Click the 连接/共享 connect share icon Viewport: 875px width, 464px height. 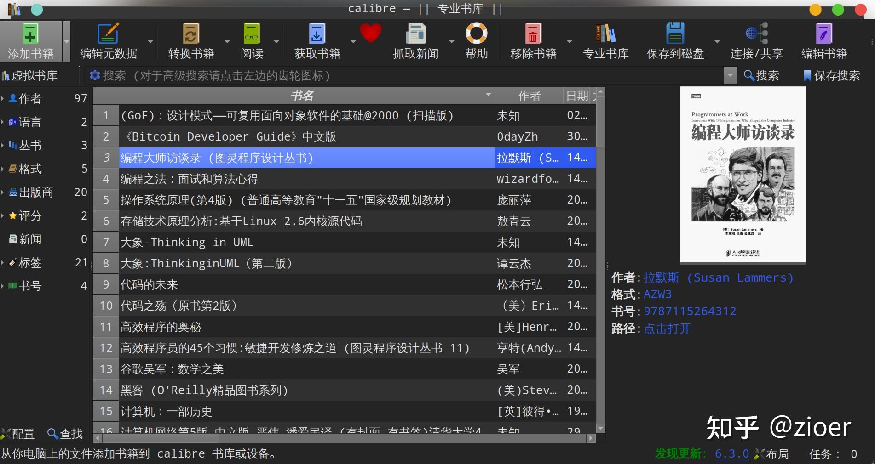point(756,34)
